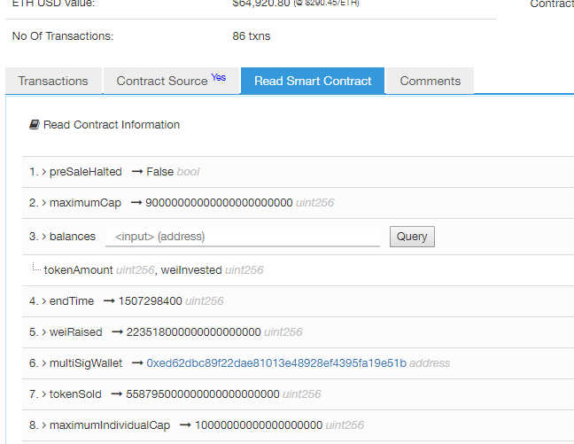574x444 pixels.
Task: Click the tokenSold function name
Action: click(x=75, y=394)
